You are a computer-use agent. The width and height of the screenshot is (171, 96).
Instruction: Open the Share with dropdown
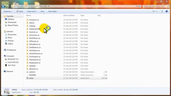pyautogui.click(x=32, y=11)
